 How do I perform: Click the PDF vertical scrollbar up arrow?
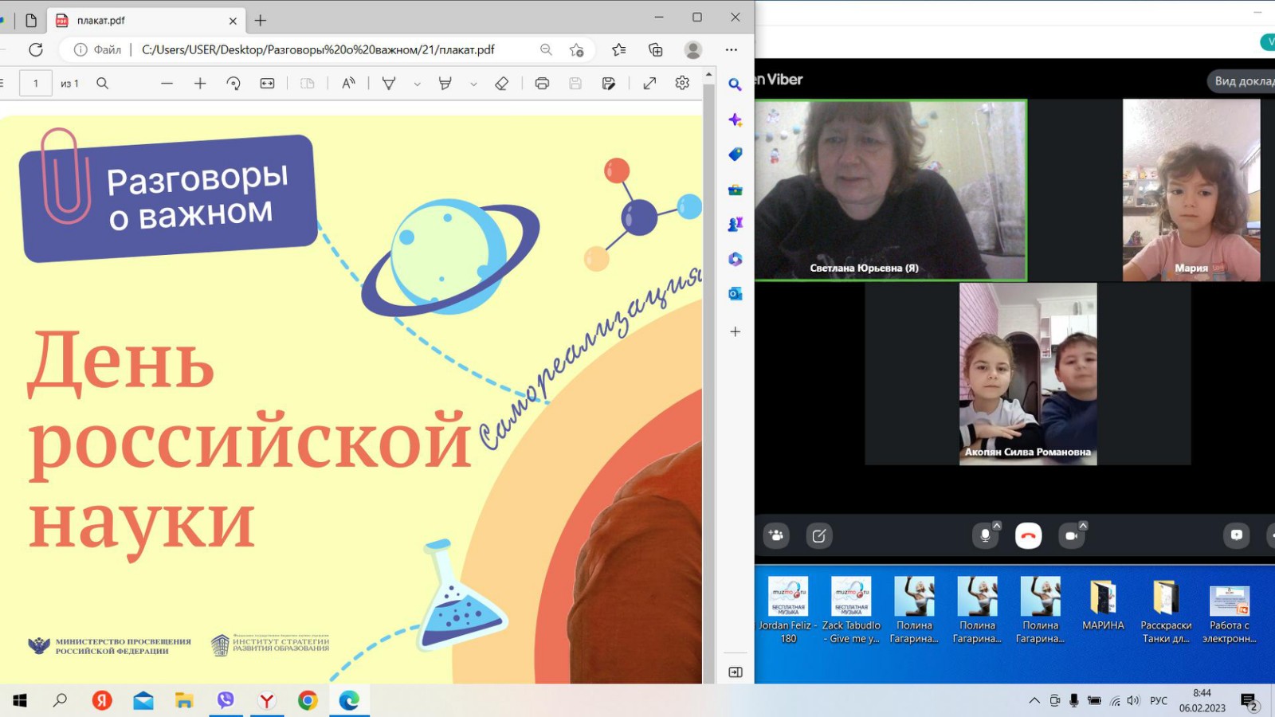(x=708, y=74)
